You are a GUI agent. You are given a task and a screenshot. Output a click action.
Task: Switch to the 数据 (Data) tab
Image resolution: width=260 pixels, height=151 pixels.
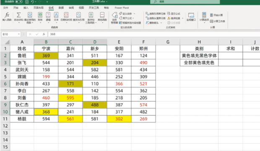(x=61, y=8)
